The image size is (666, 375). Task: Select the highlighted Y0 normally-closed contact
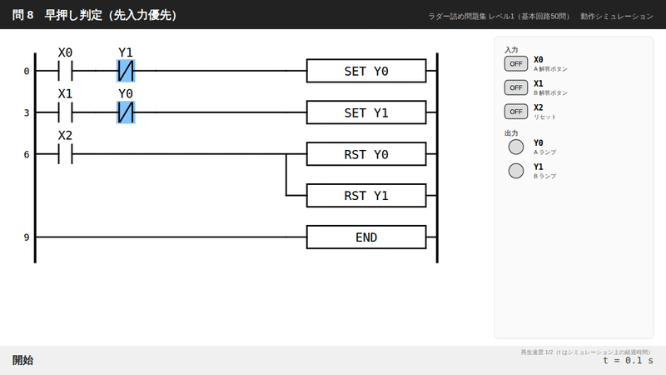click(x=126, y=112)
